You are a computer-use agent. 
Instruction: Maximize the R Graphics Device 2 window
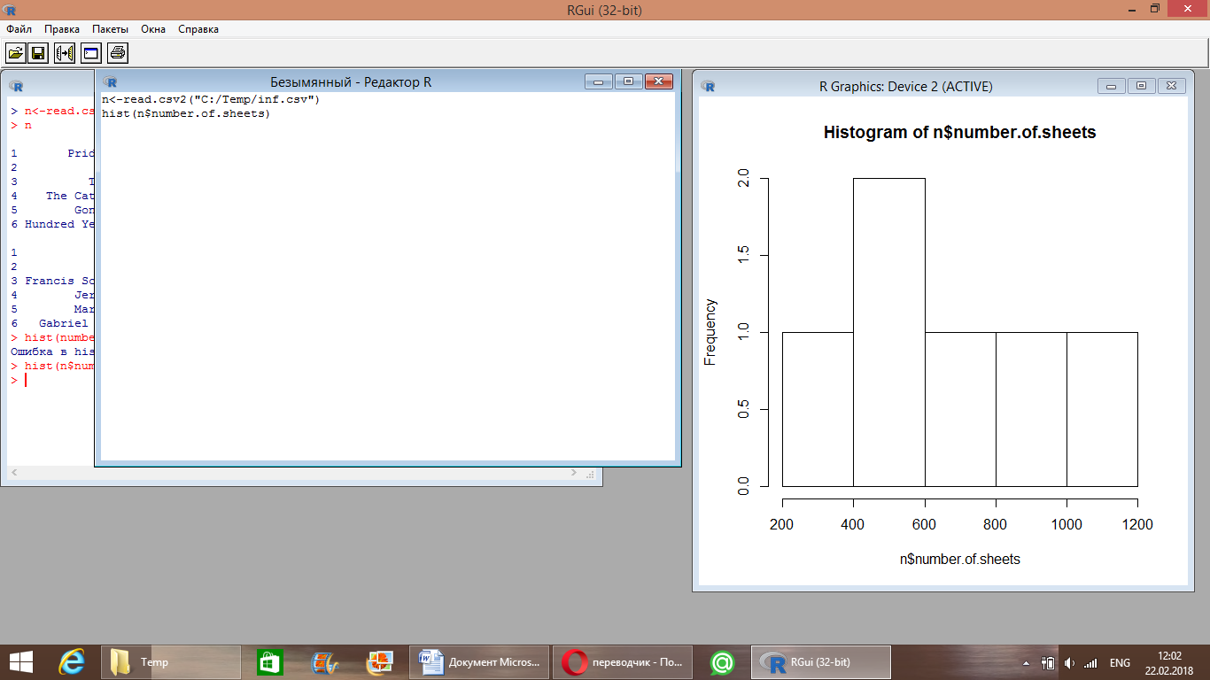point(1142,86)
